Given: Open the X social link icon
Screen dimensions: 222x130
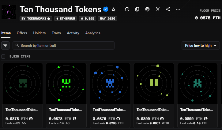Looking at the screenshot, I should (x=158, y=9).
